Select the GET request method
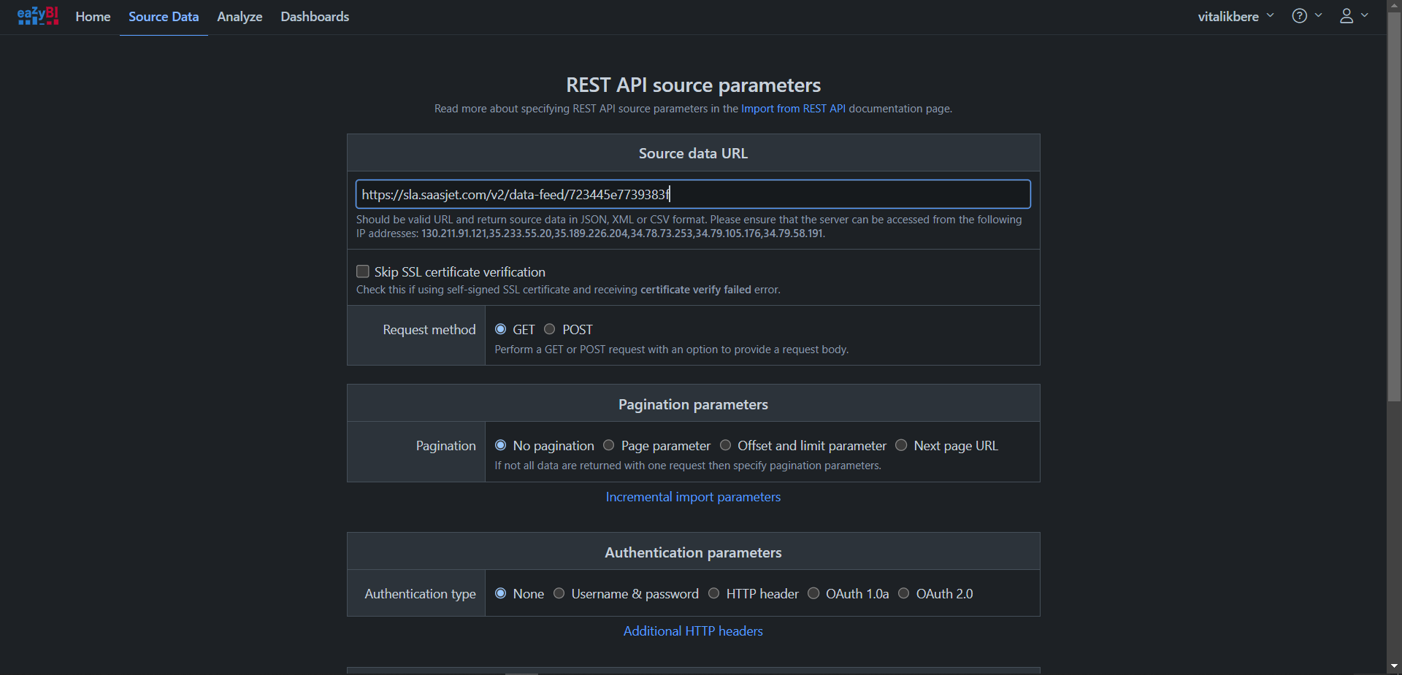The height and width of the screenshot is (675, 1402). (x=501, y=329)
